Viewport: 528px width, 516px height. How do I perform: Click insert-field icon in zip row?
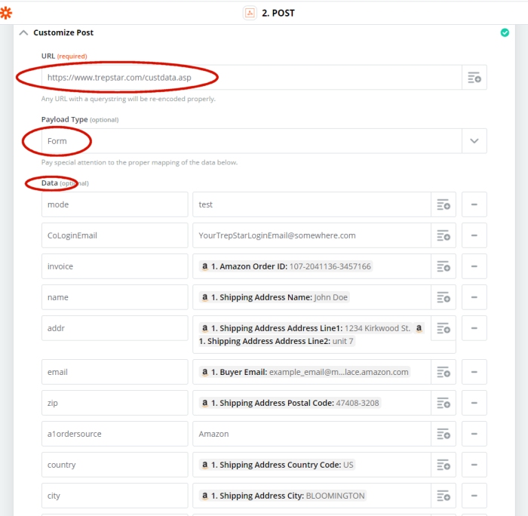[444, 403]
